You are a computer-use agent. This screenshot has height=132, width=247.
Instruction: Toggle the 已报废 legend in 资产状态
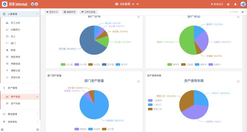pos(187,64)
